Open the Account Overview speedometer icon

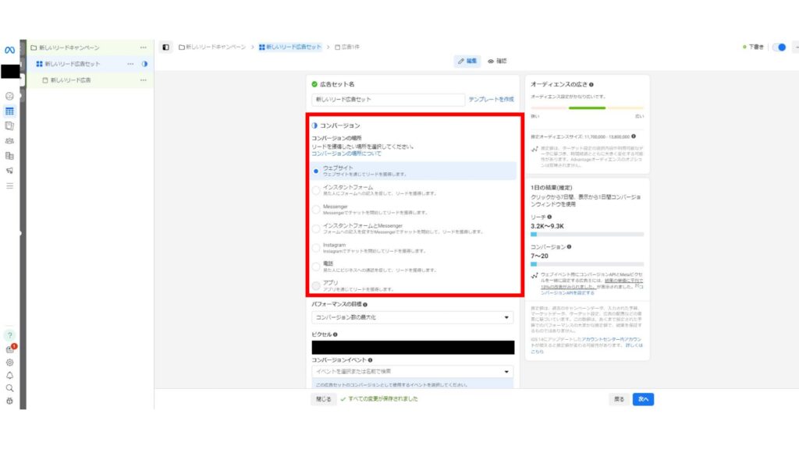click(x=9, y=94)
